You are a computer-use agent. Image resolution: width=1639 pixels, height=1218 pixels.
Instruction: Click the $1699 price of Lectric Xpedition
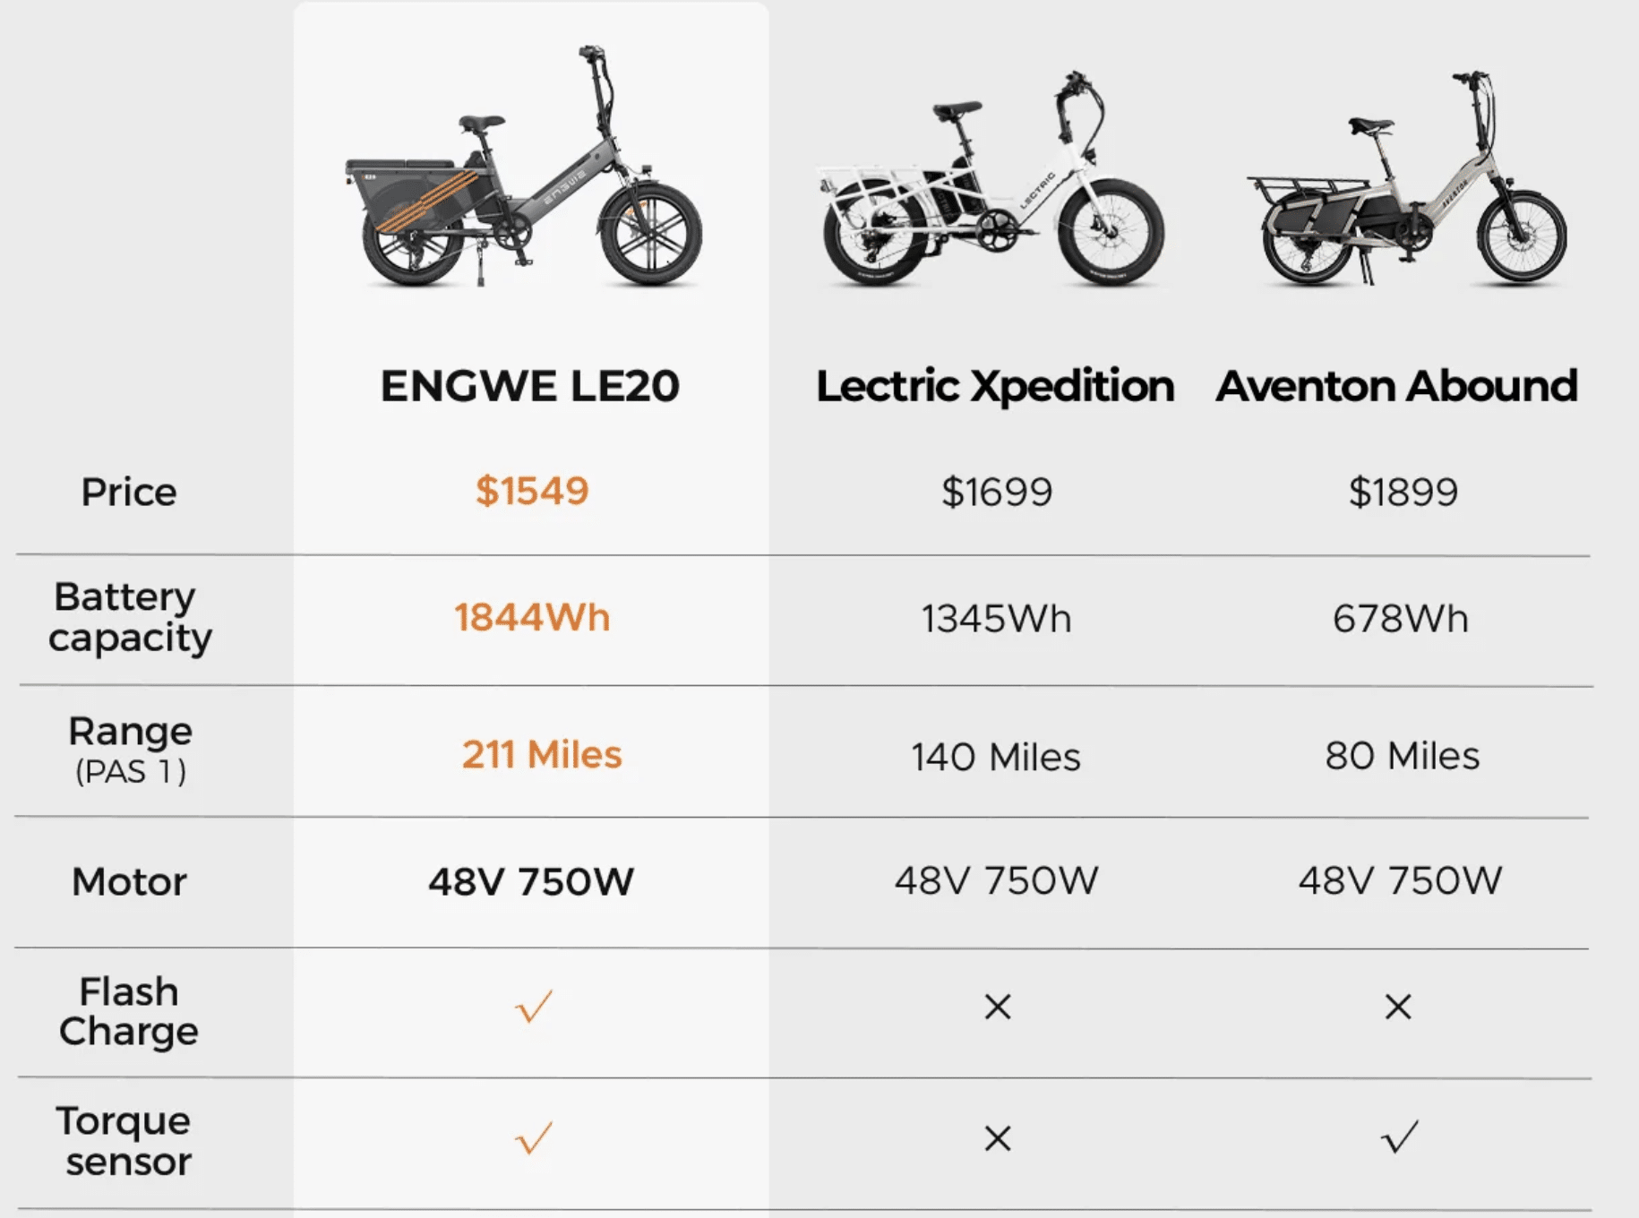(x=997, y=492)
